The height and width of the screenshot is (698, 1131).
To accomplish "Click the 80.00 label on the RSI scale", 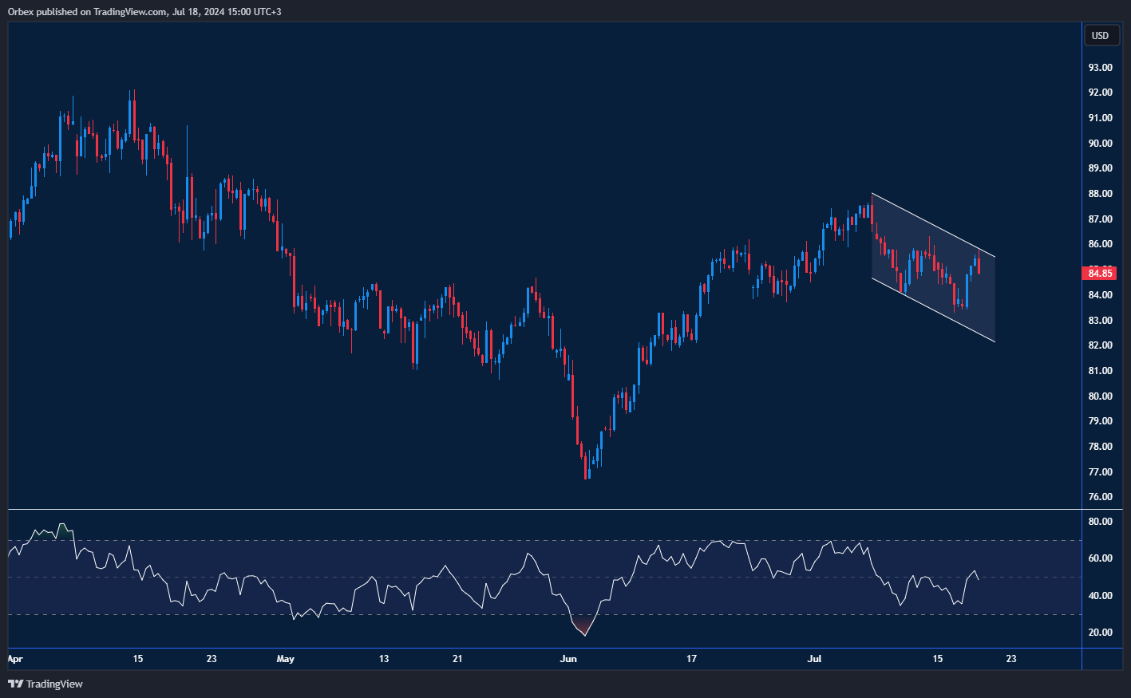I will click(1100, 522).
